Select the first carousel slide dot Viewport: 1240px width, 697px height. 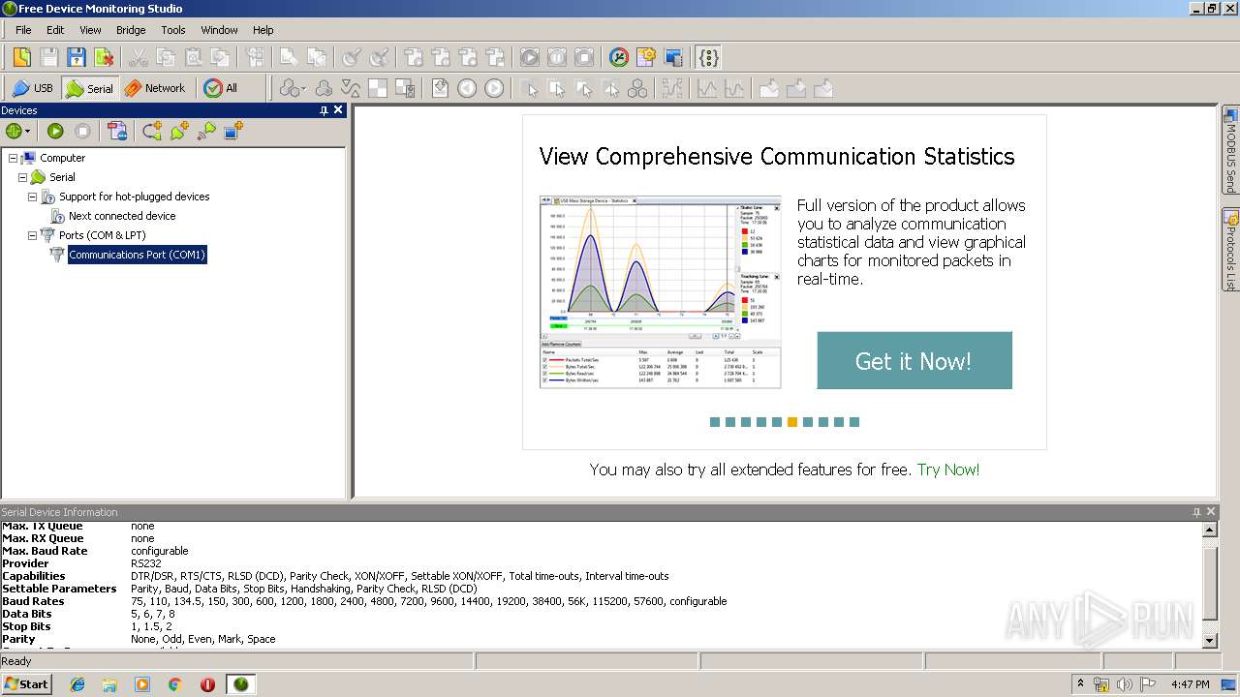715,422
